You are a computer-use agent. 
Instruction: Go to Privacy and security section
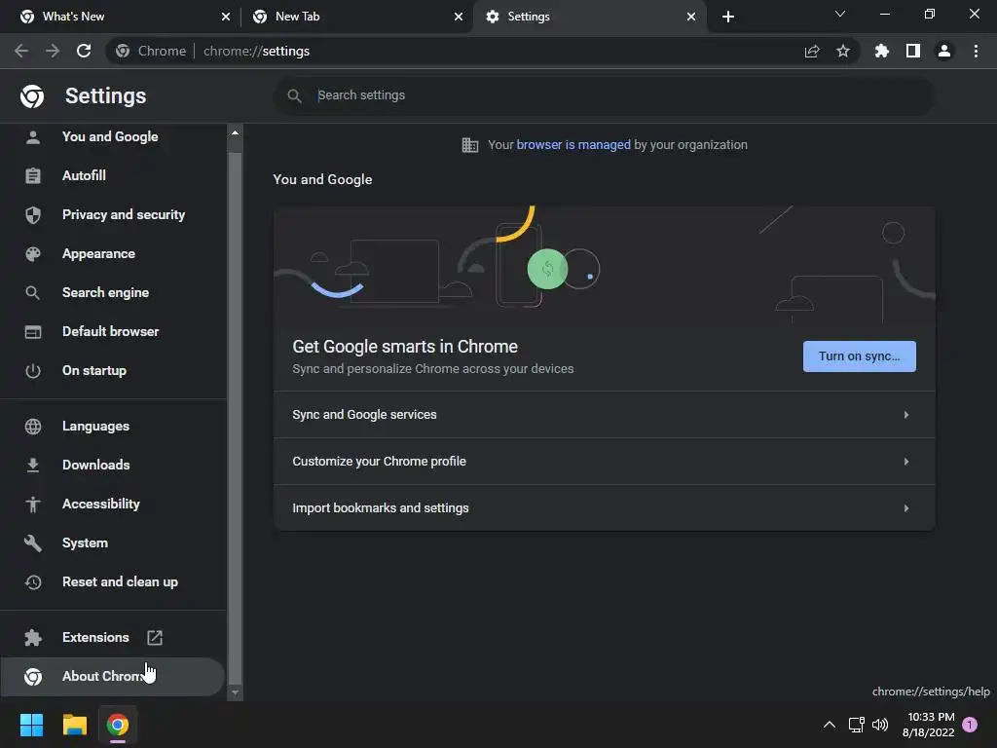pyautogui.click(x=113, y=215)
